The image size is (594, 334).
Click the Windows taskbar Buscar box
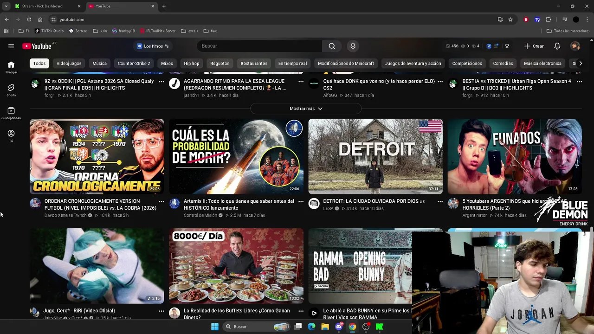[257, 327]
